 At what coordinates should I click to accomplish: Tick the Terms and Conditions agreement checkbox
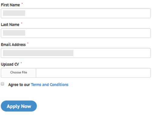click(2, 84)
